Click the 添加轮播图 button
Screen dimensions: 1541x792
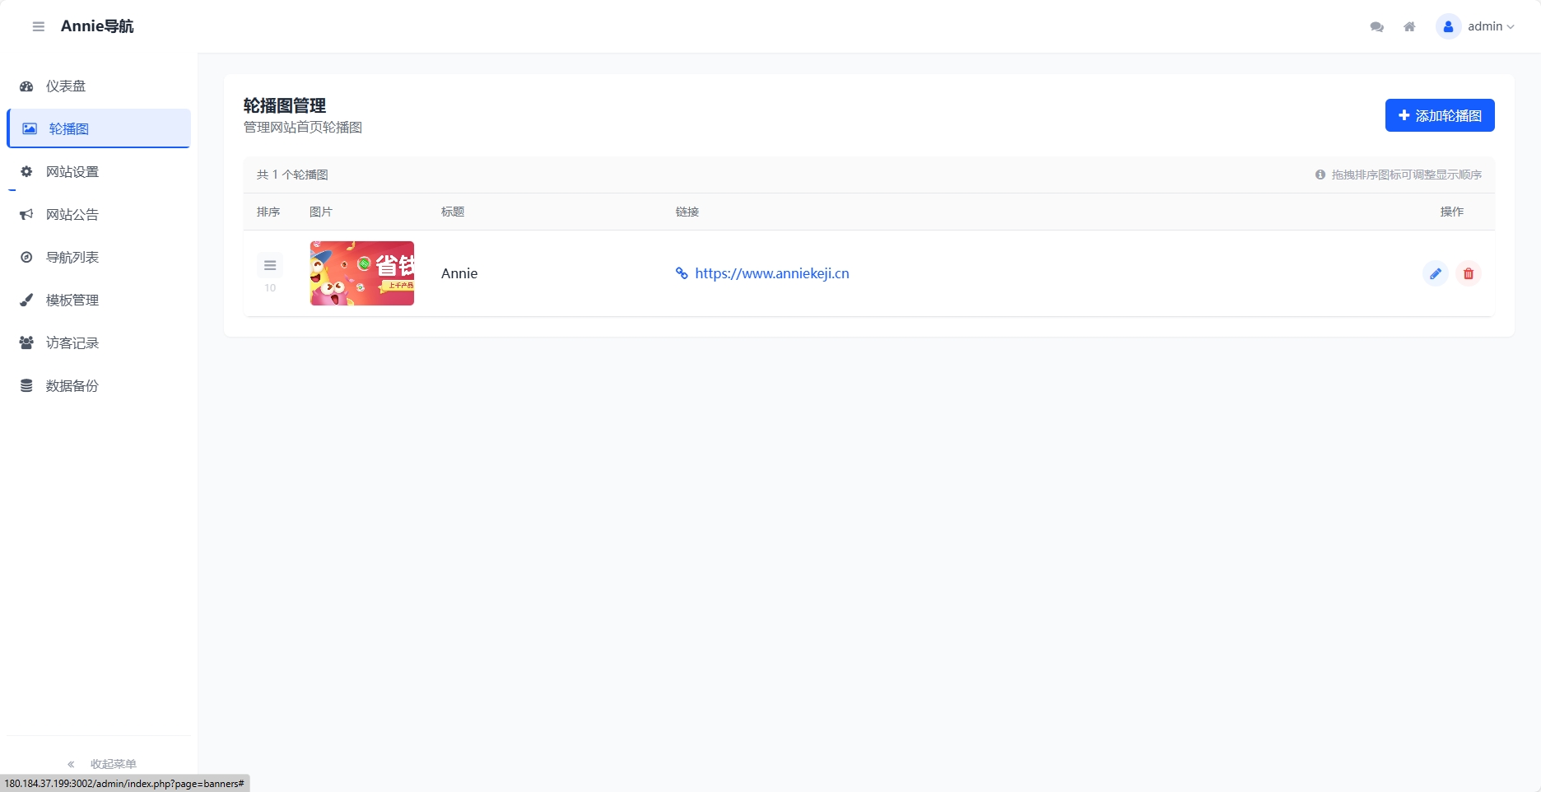[1439, 115]
